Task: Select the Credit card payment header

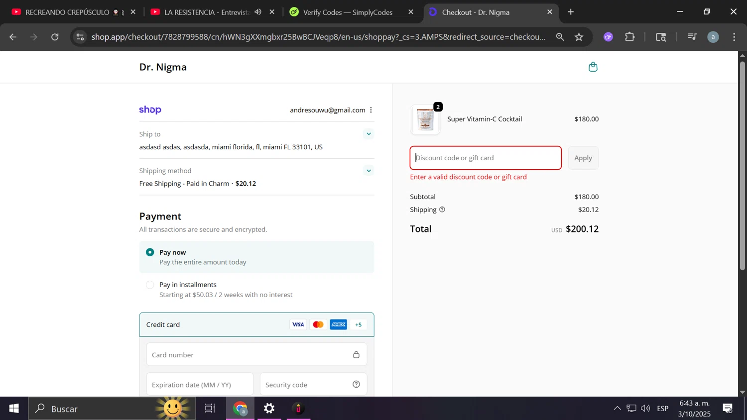Action: pyautogui.click(x=256, y=324)
